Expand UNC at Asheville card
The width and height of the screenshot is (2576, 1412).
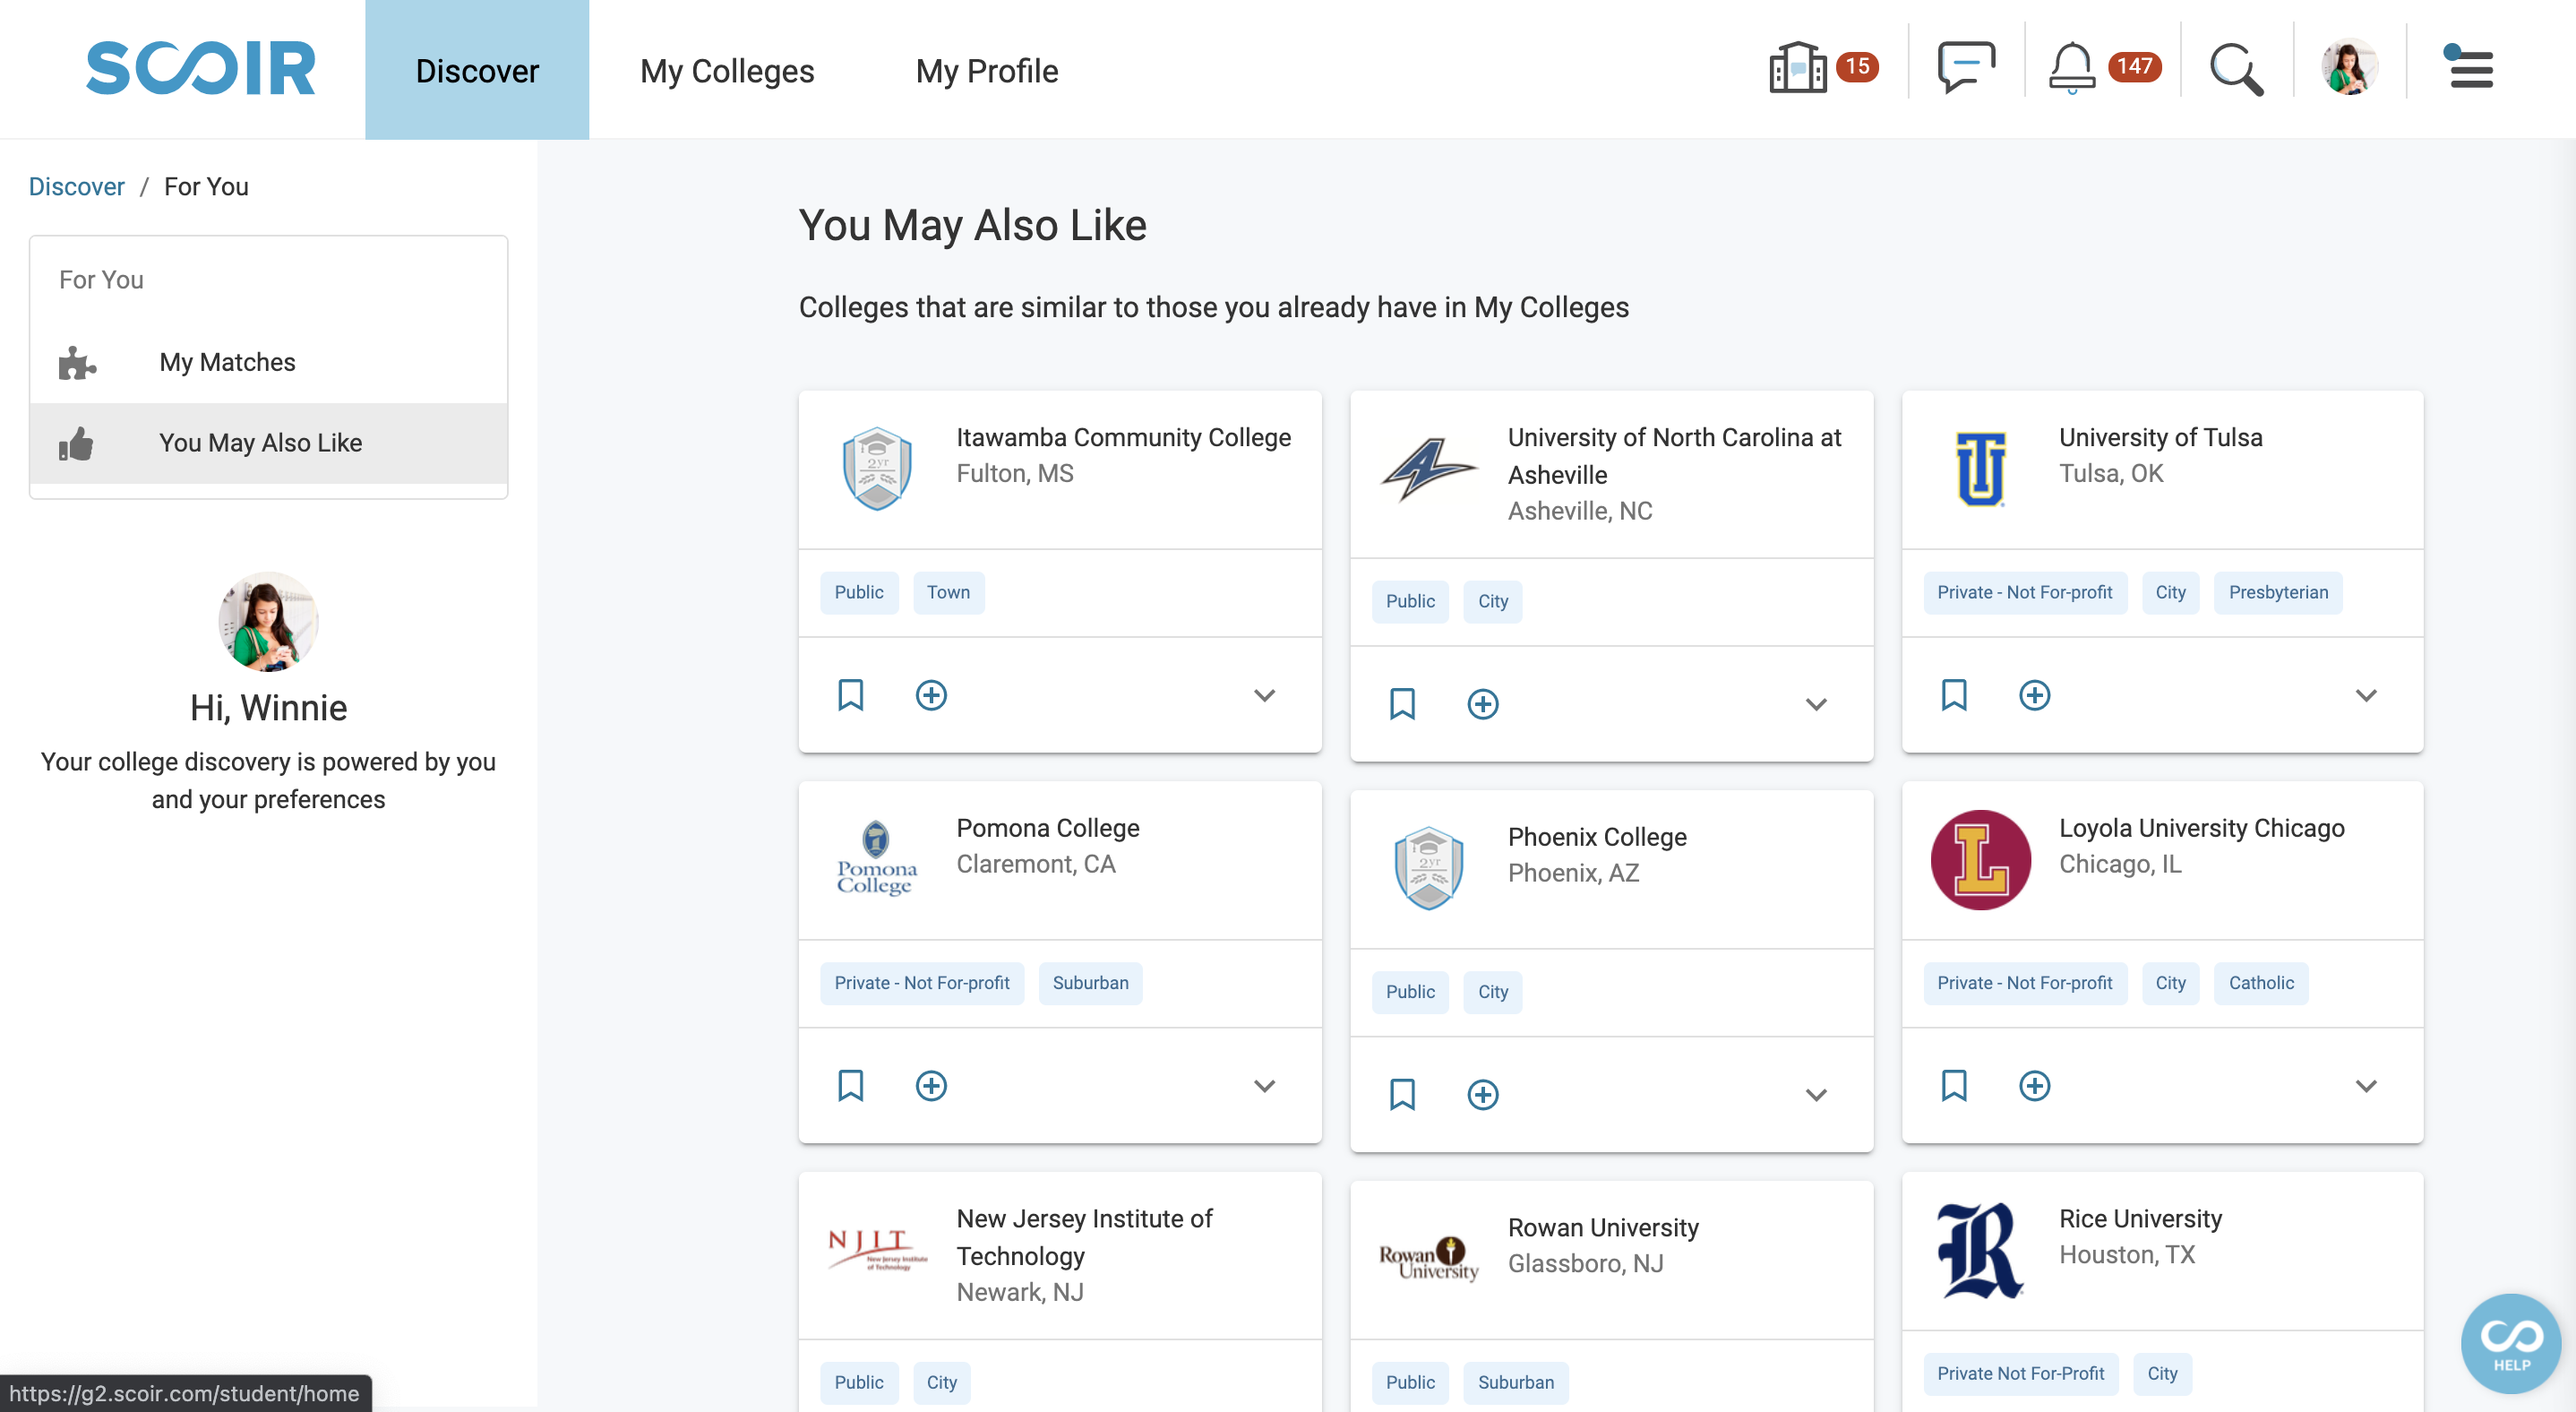click(1816, 704)
